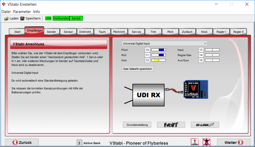
Task: Click the Laden open-file icon
Action: (6, 18)
